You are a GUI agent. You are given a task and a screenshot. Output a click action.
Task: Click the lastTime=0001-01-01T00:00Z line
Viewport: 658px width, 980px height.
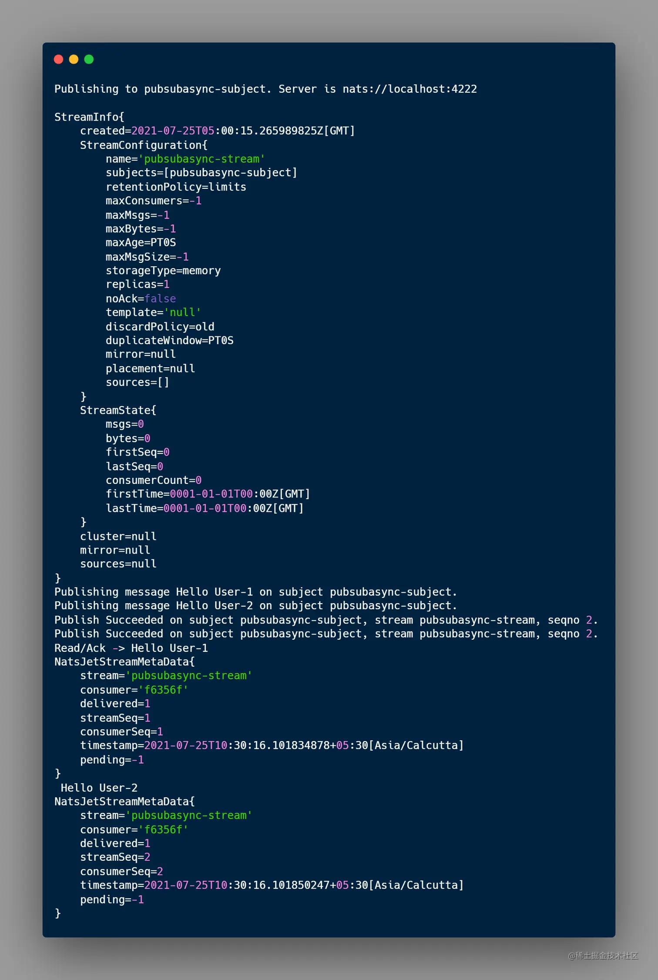[x=205, y=508]
